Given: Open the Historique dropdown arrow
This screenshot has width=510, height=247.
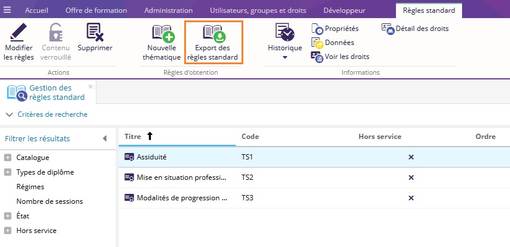Looking at the screenshot, I should [x=285, y=58].
